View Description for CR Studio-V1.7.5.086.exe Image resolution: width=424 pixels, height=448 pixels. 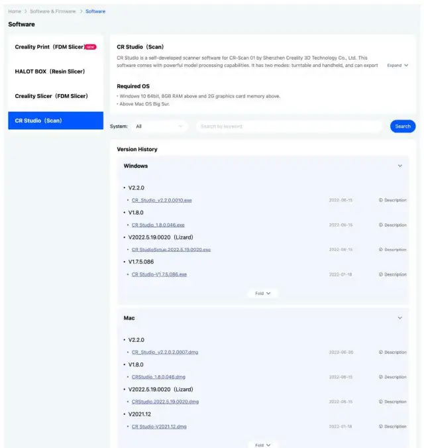392,274
